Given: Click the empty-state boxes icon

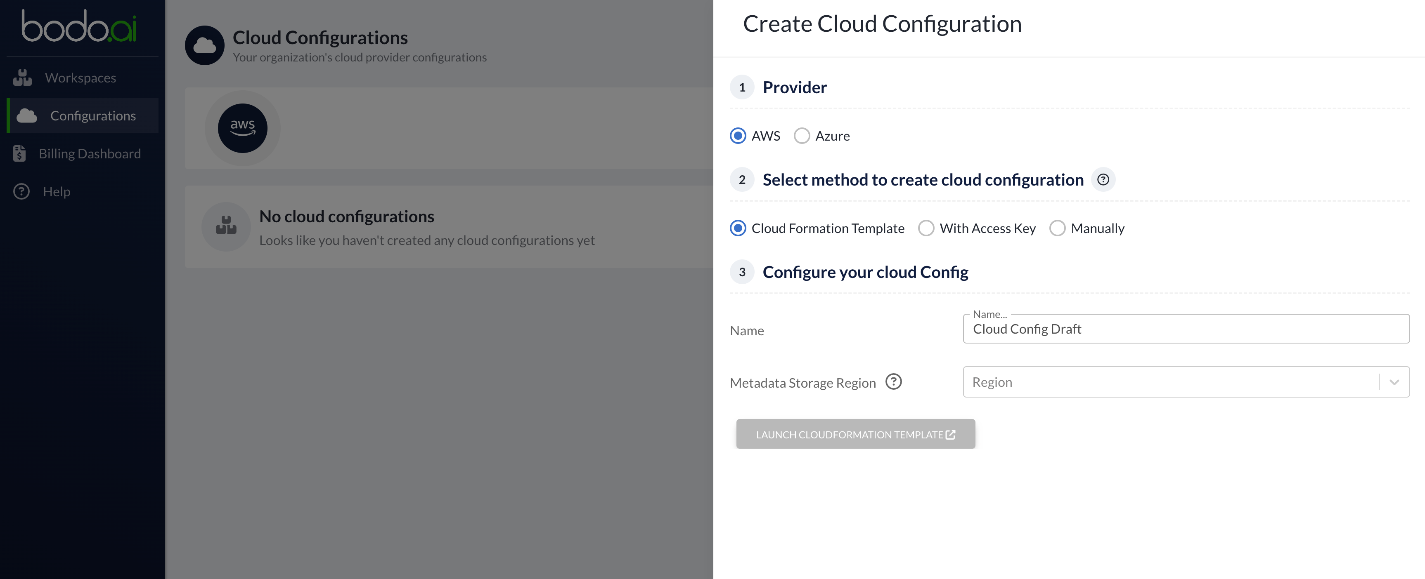Looking at the screenshot, I should tap(226, 226).
